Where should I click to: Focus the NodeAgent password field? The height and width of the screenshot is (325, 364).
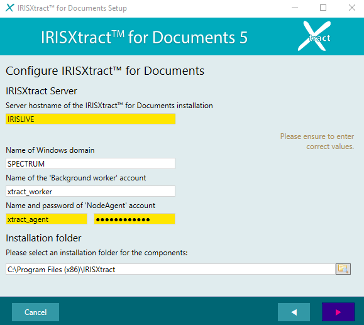pyautogui.click(x=135, y=219)
